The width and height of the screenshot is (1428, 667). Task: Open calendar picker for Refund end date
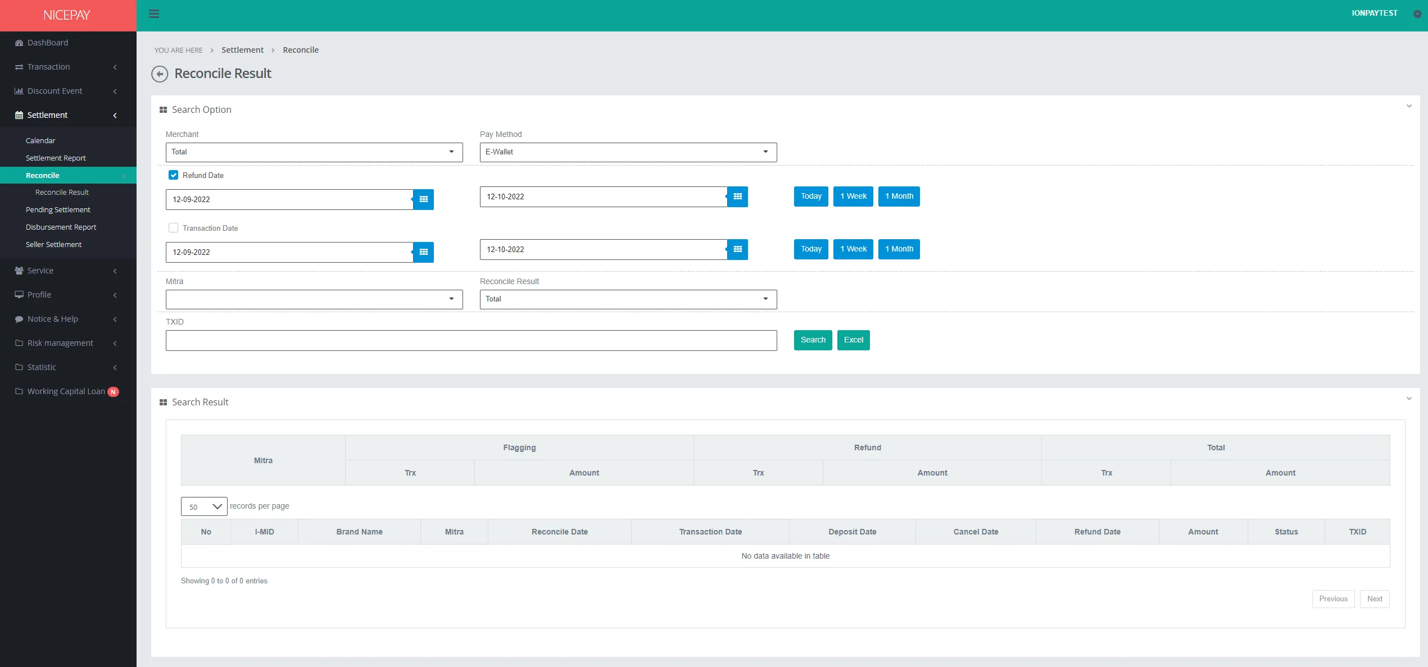point(737,197)
